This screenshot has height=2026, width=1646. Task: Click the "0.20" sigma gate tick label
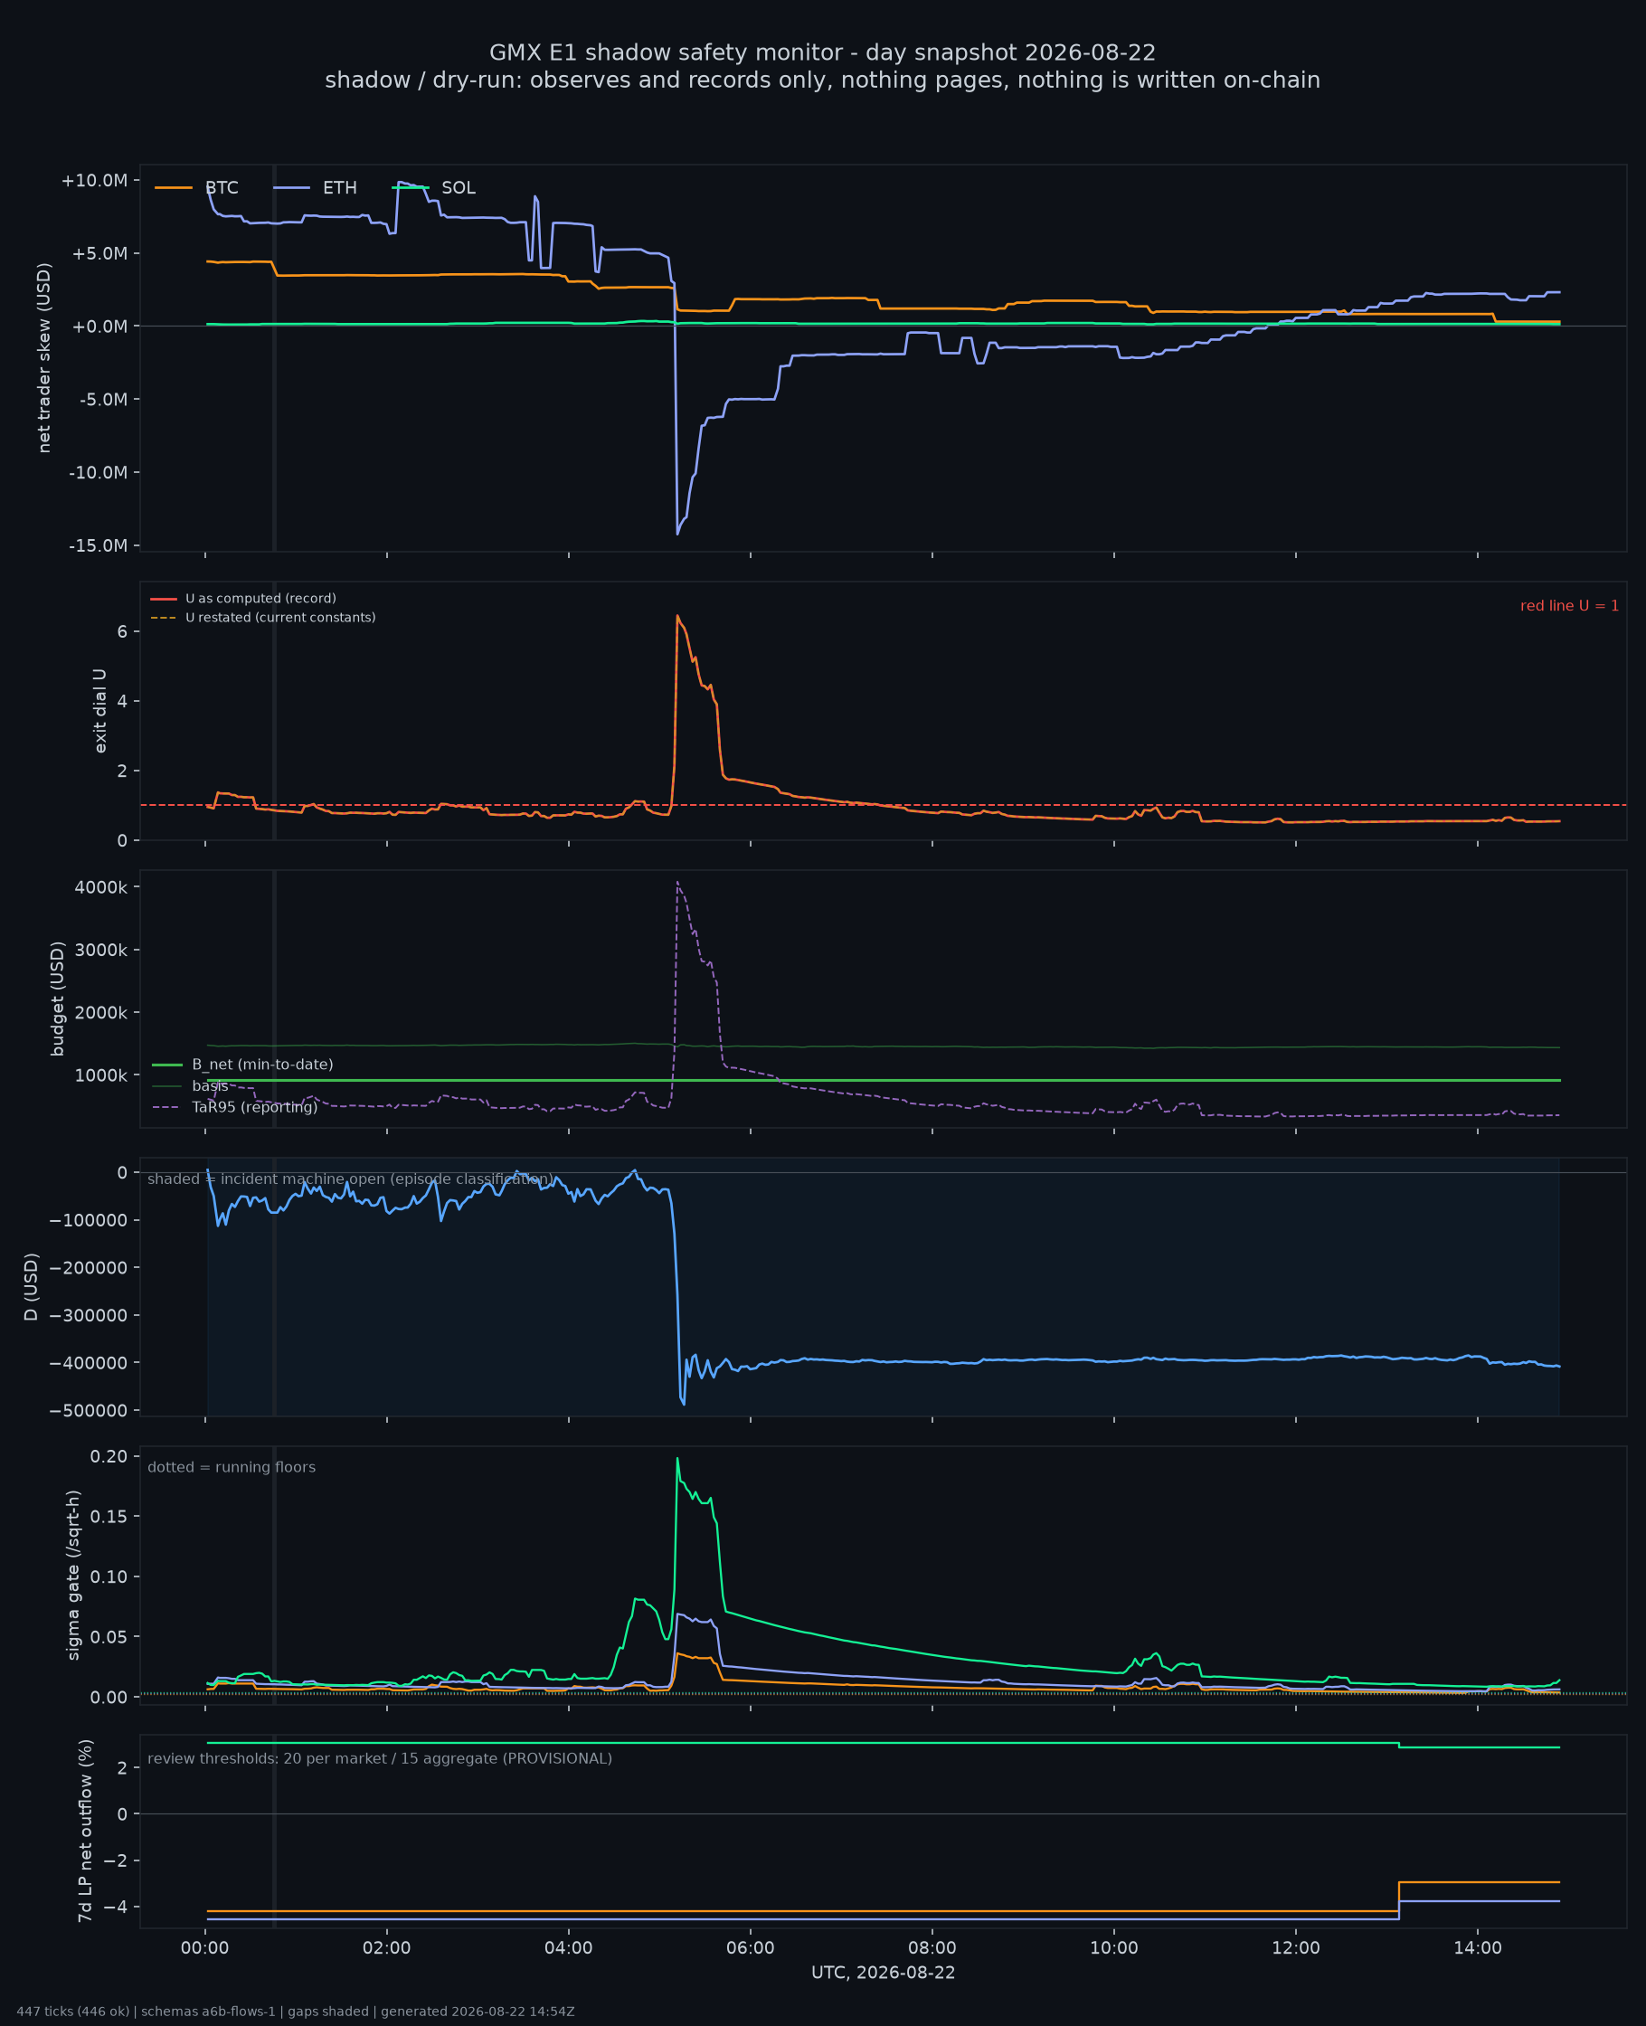(x=109, y=1457)
